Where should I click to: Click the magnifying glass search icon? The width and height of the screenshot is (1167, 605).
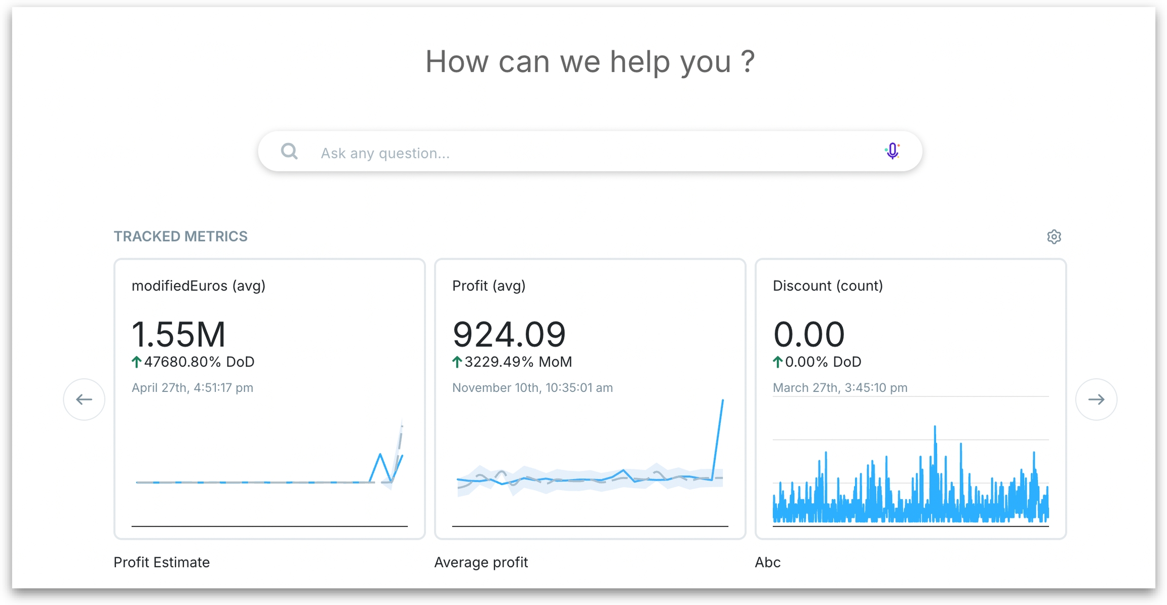pyautogui.click(x=289, y=151)
